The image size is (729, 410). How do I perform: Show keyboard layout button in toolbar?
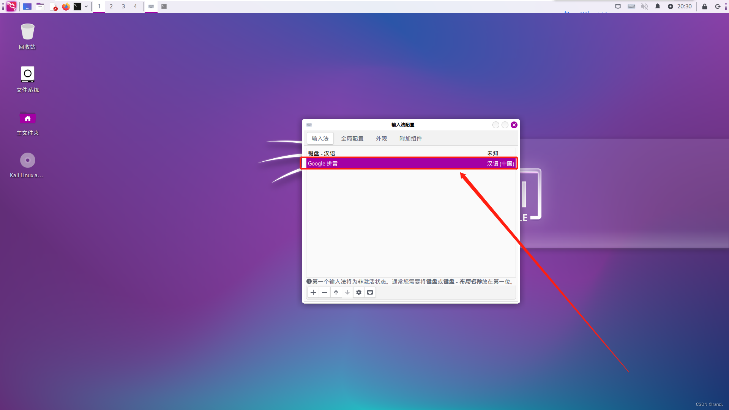tap(370, 292)
